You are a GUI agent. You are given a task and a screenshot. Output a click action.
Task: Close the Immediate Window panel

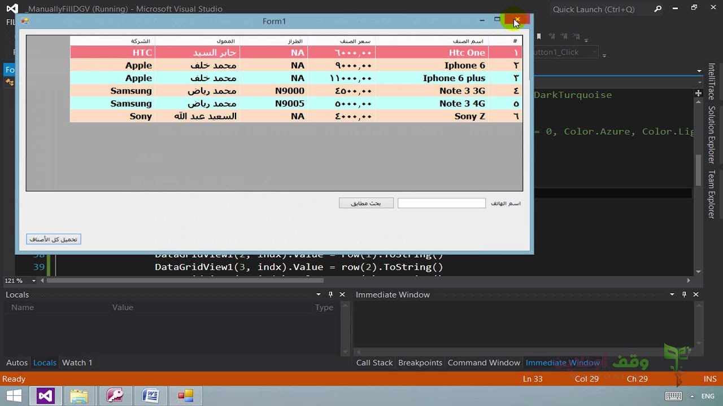696,294
